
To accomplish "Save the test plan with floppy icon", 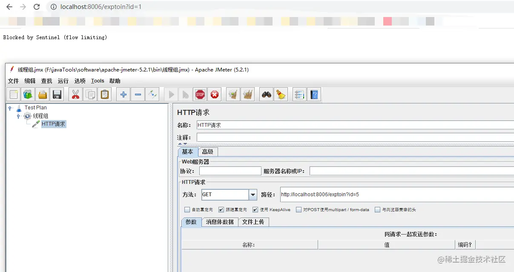I will [57, 94].
